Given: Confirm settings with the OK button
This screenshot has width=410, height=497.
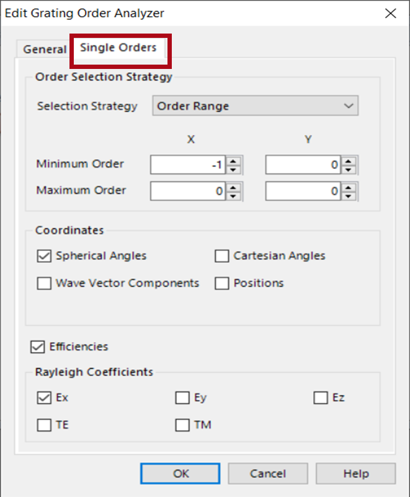Looking at the screenshot, I should 180,473.
